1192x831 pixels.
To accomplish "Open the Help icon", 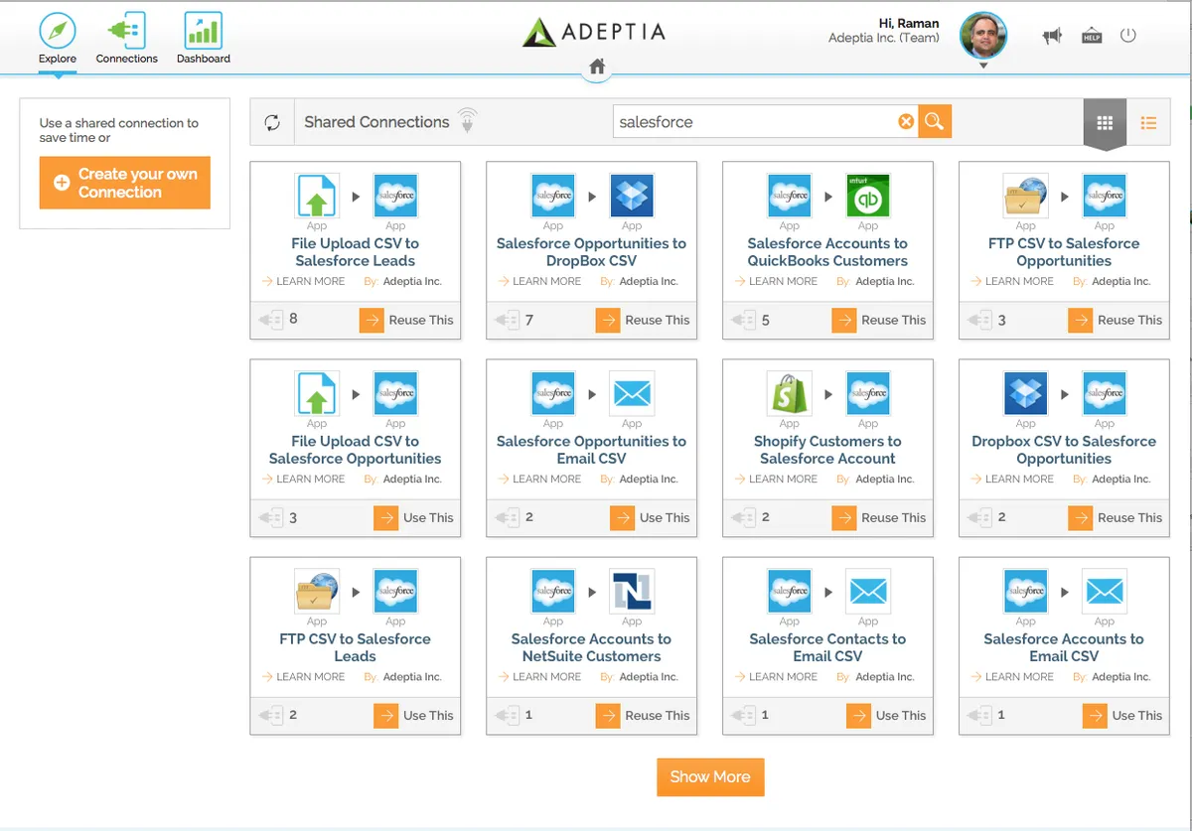I will (x=1092, y=36).
